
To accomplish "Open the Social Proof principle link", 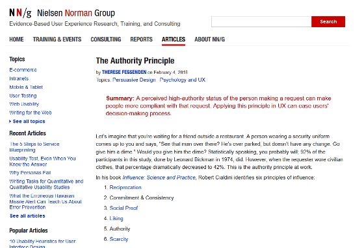I will point(123,208).
